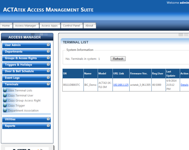189x150 pixels.
Task: Click the Refresh button
Action: click(118, 59)
